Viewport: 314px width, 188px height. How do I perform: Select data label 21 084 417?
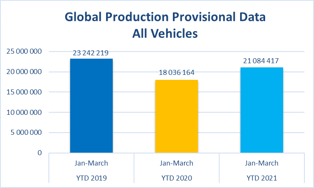tap(261, 61)
